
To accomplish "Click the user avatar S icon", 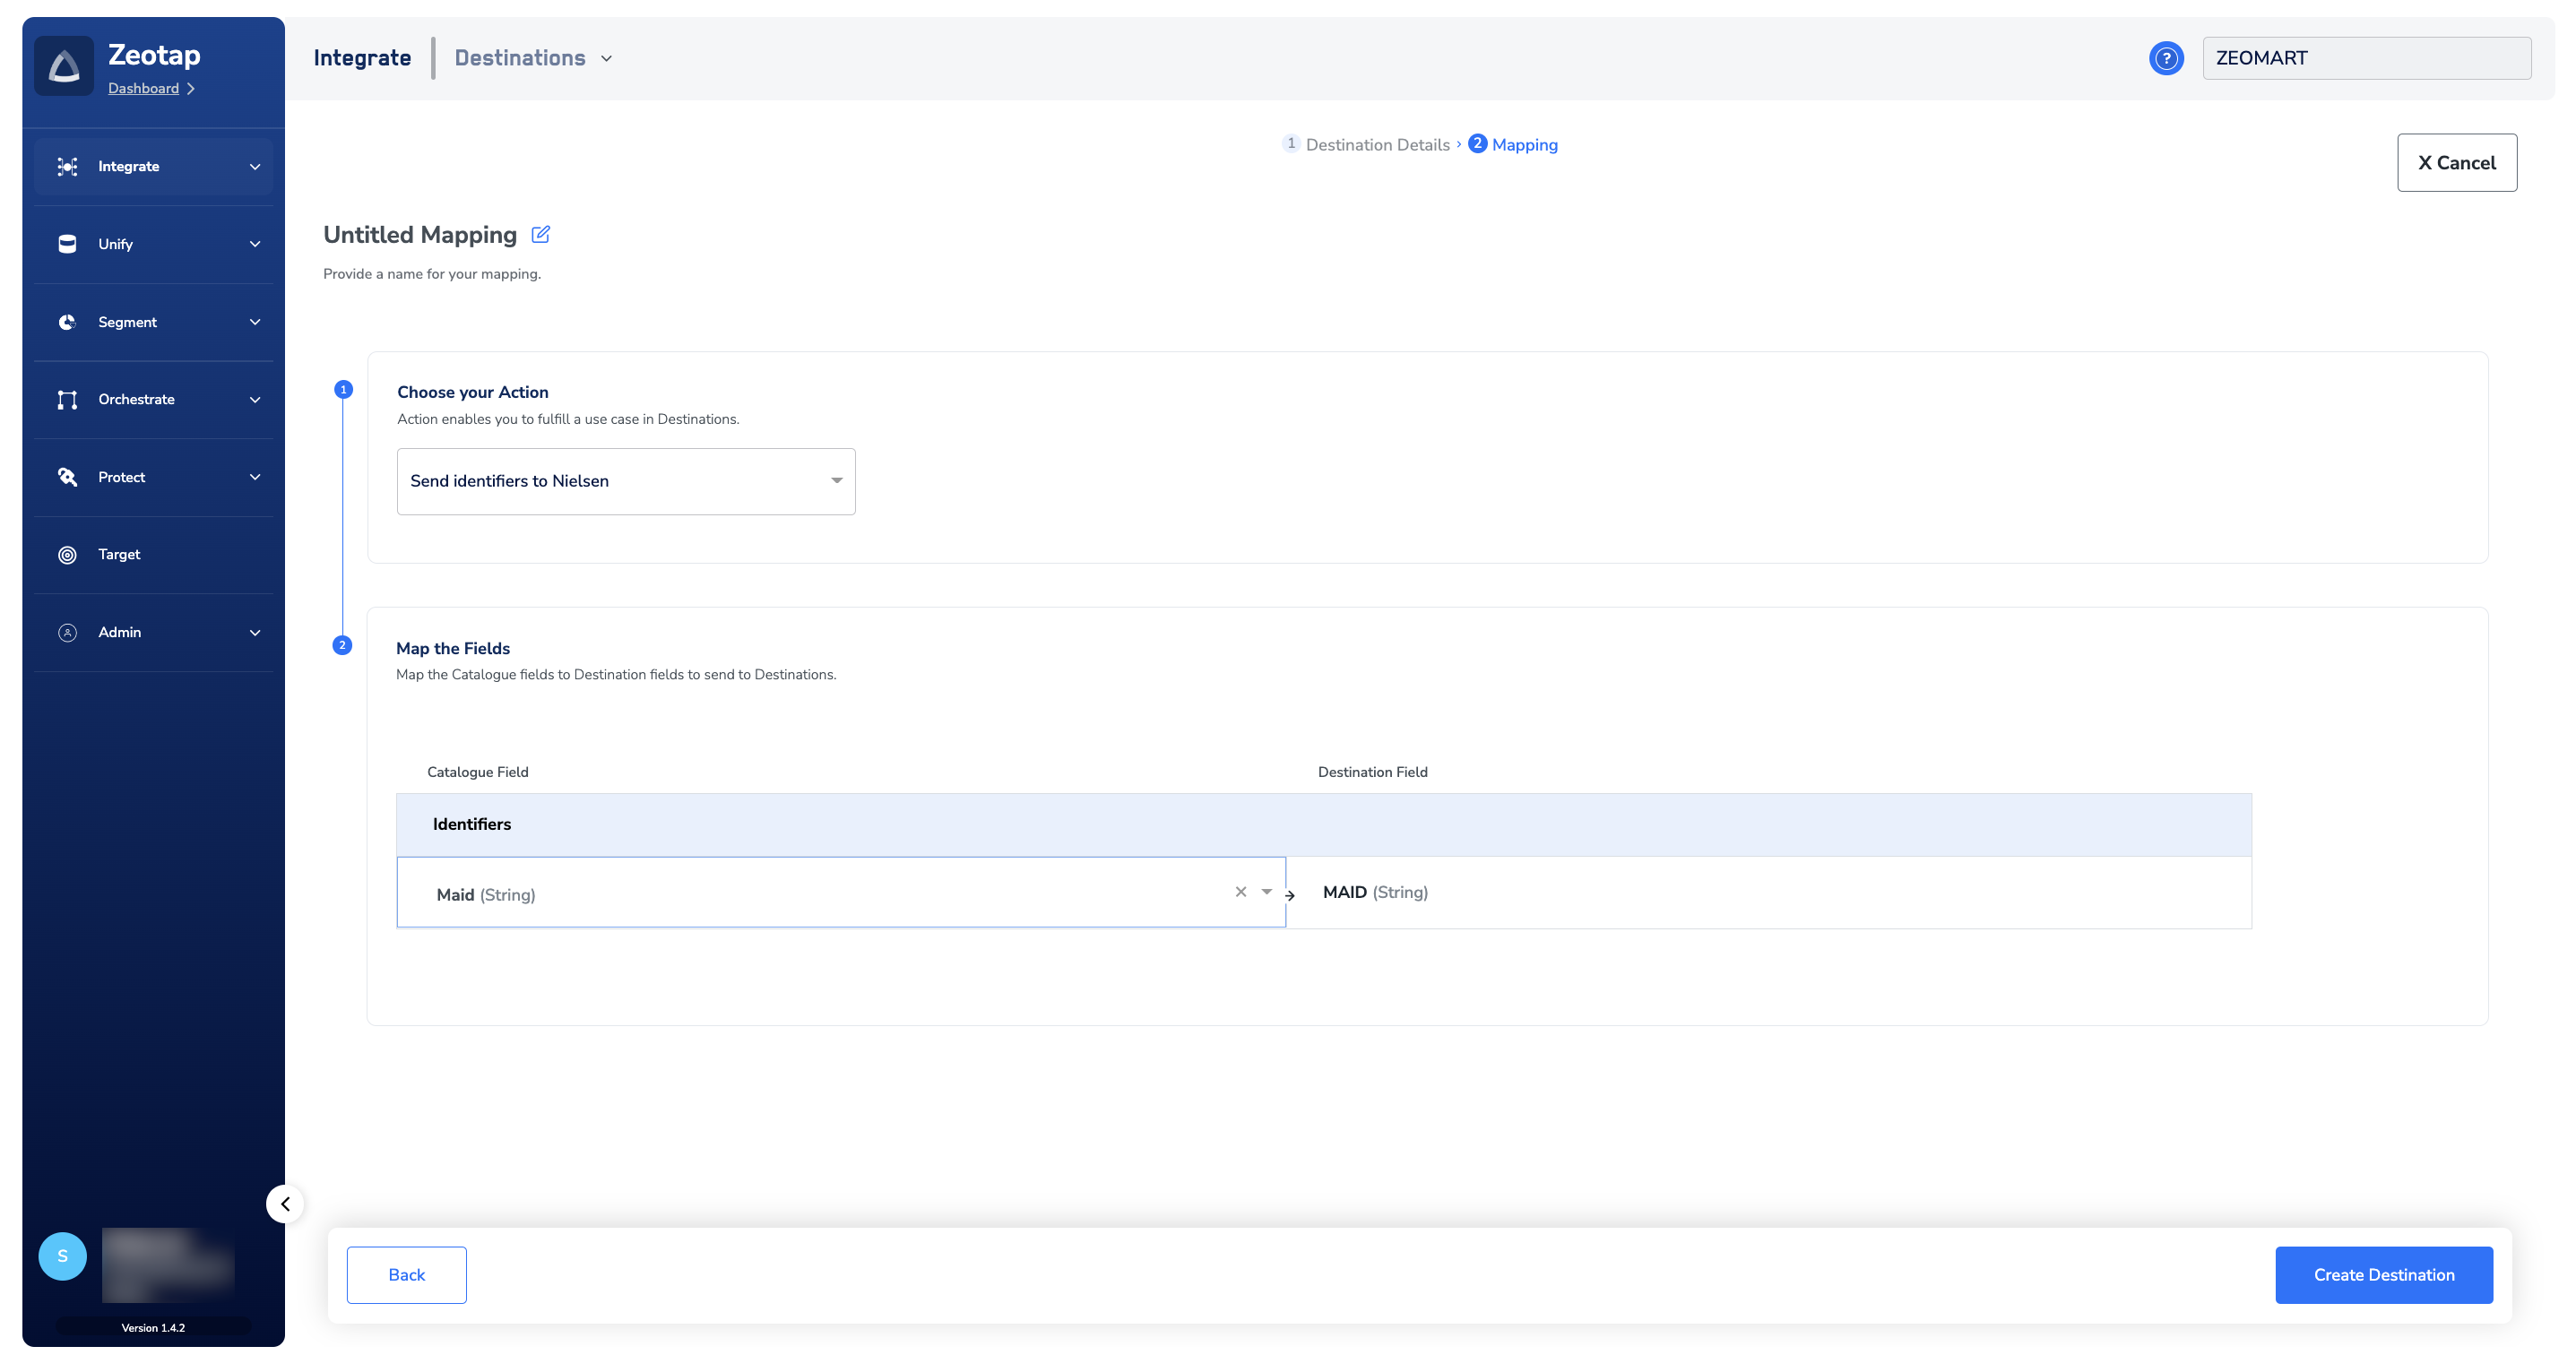I will point(62,1256).
